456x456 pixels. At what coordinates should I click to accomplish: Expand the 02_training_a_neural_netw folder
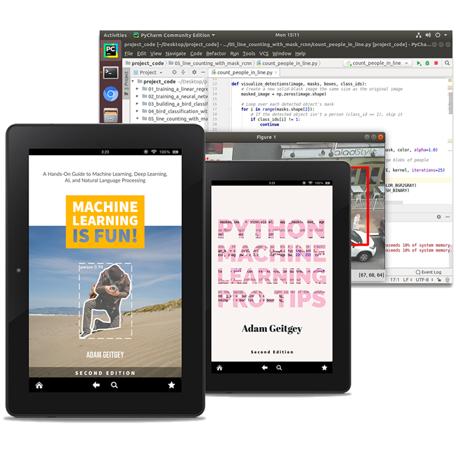(x=137, y=97)
